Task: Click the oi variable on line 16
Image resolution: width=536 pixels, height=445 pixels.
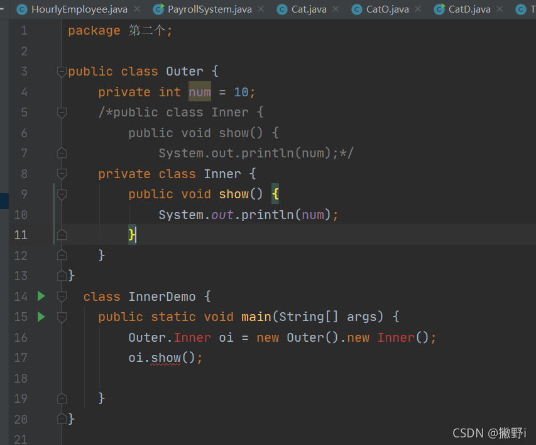Action: (226, 337)
